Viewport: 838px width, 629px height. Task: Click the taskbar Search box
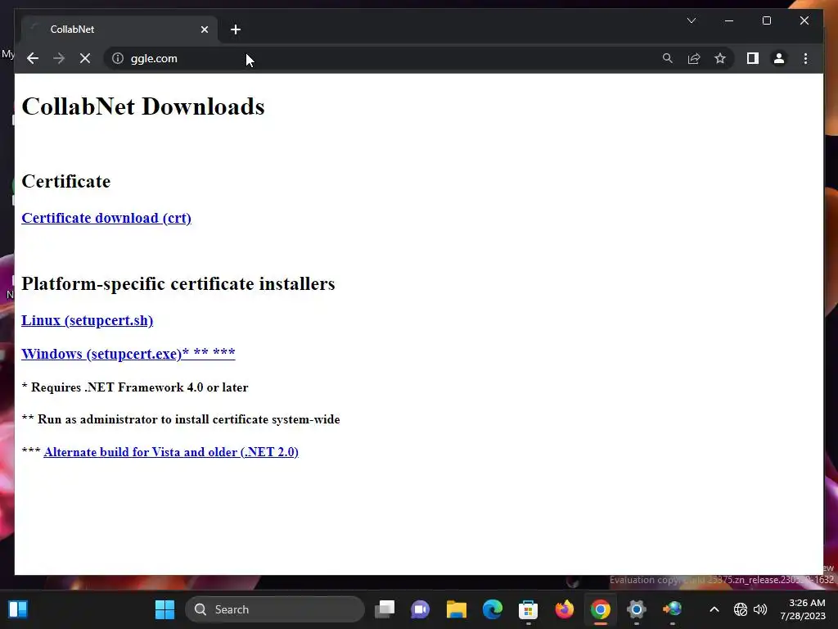(275, 609)
